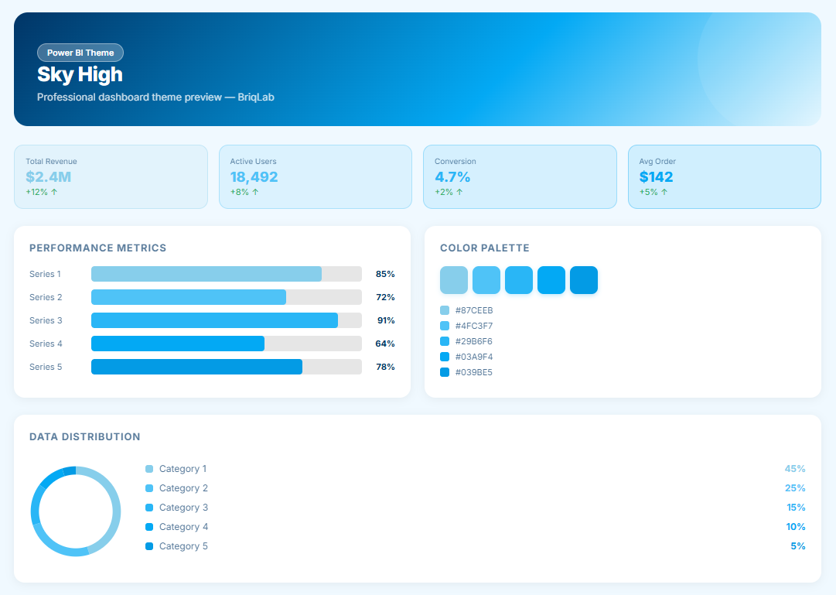Select the Total Revenue KPI card
This screenshot has height=595, width=836.
point(111,176)
